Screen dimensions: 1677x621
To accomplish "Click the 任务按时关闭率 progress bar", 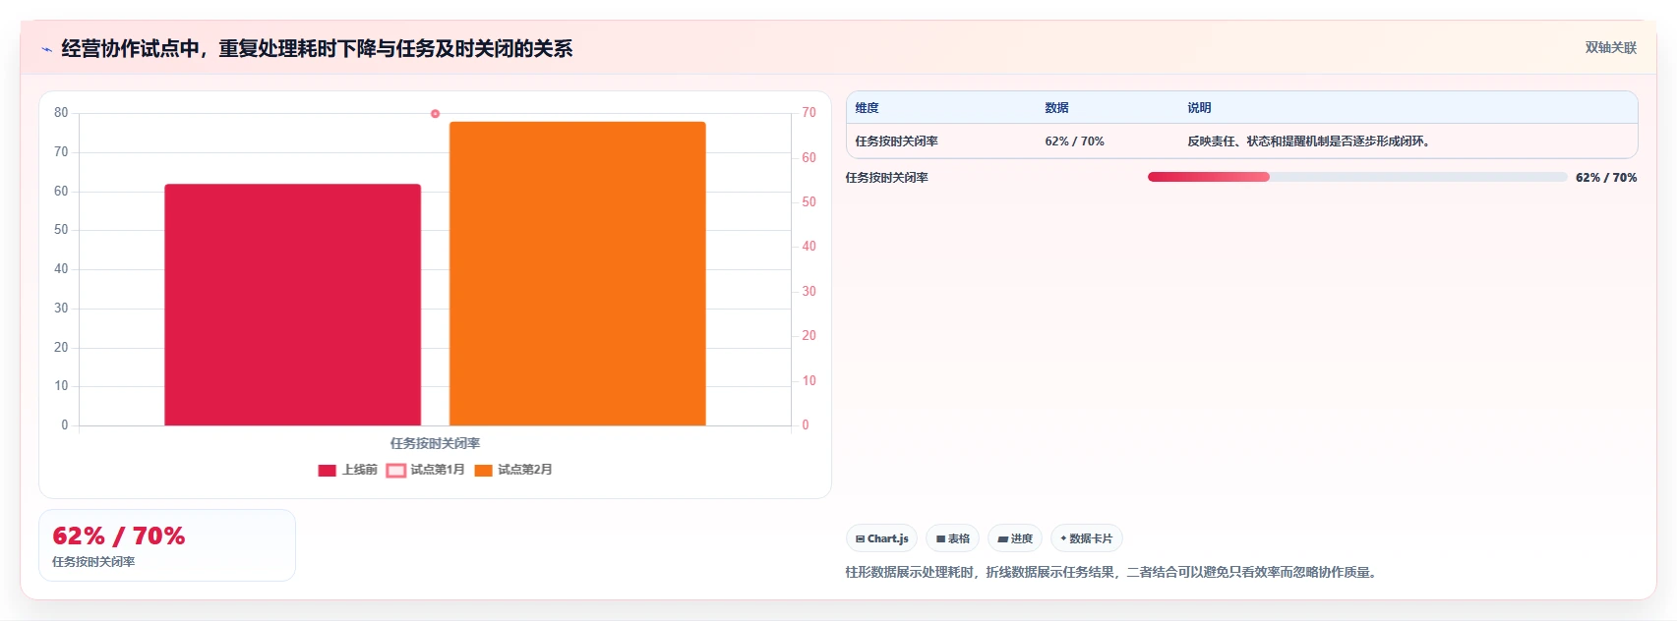I will [1357, 177].
